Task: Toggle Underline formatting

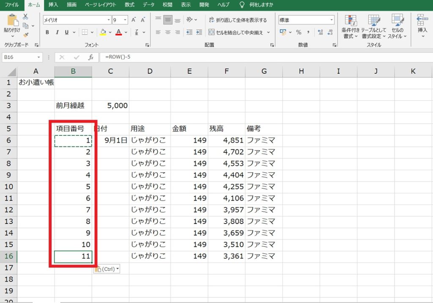Action: click(x=66, y=32)
